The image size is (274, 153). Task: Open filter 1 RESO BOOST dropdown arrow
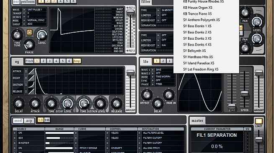coord(158,20)
